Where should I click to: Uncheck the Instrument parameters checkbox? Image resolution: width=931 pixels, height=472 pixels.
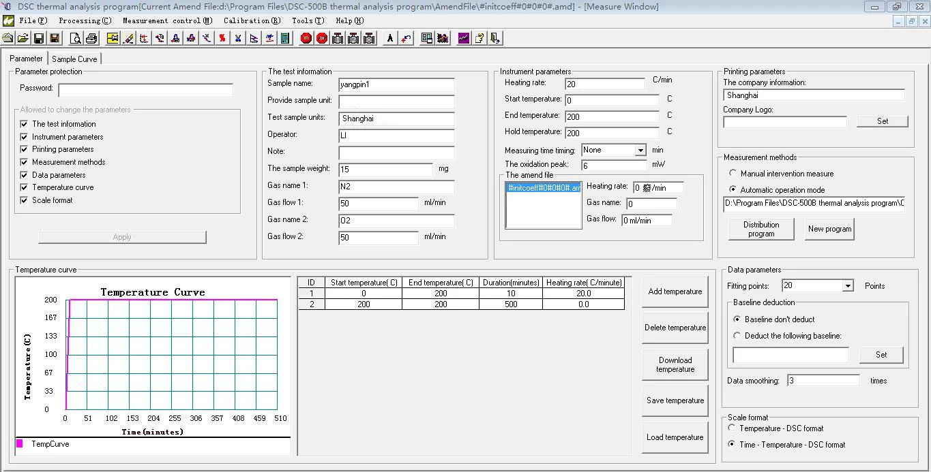[x=24, y=137]
